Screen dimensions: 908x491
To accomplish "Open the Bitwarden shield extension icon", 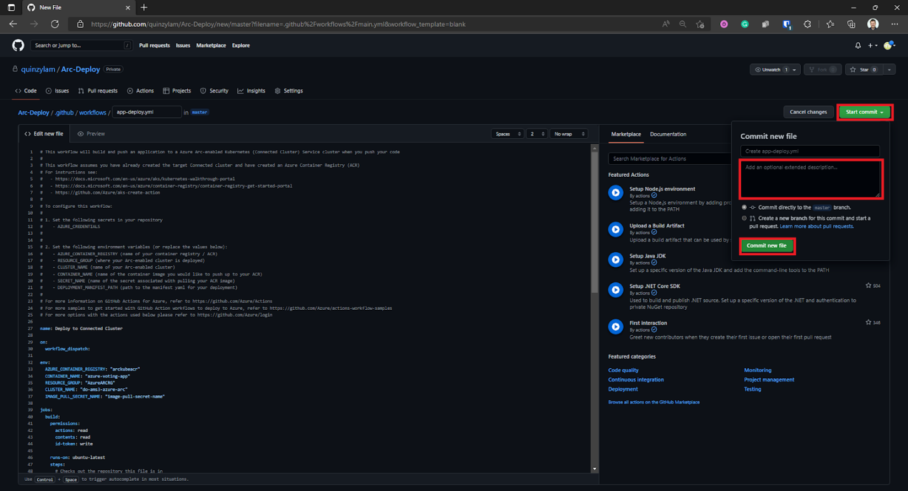I will coord(787,24).
